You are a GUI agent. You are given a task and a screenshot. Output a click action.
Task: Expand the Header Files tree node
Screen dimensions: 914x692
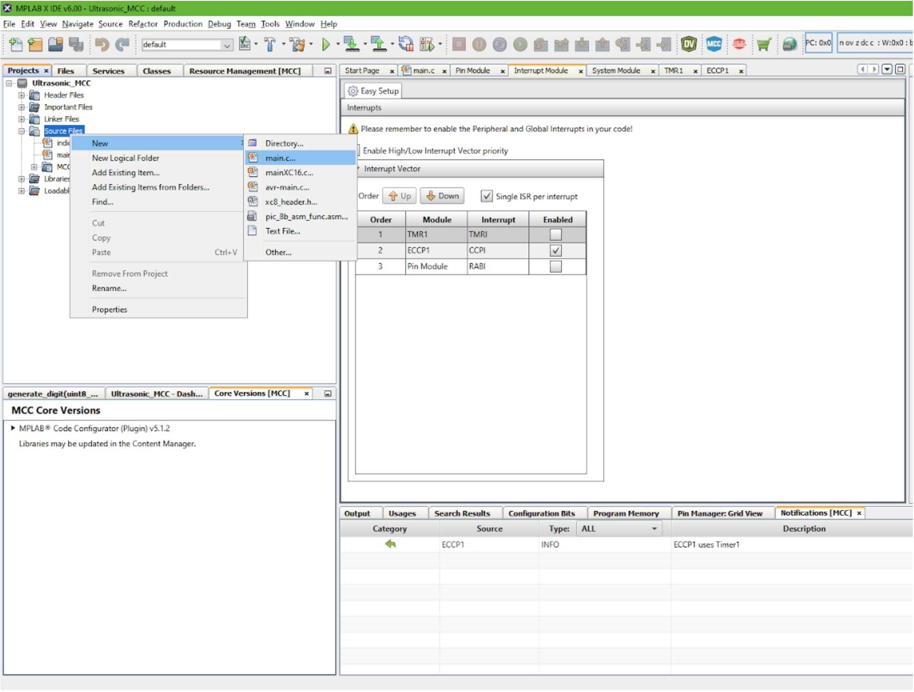(x=21, y=95)
